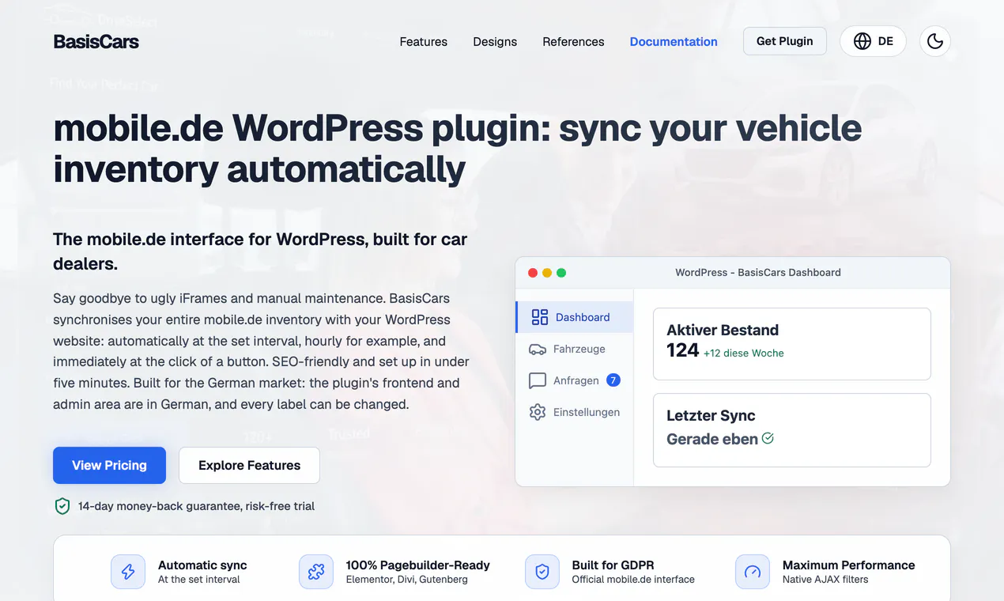1004x601 pixels.
Task: Select Dashboard in the mockup sidebar
Action: pyautogui.click(x=575, y=317)
